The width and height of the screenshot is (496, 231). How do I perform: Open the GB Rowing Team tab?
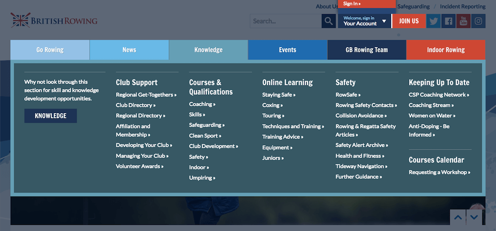pos(367,50)
